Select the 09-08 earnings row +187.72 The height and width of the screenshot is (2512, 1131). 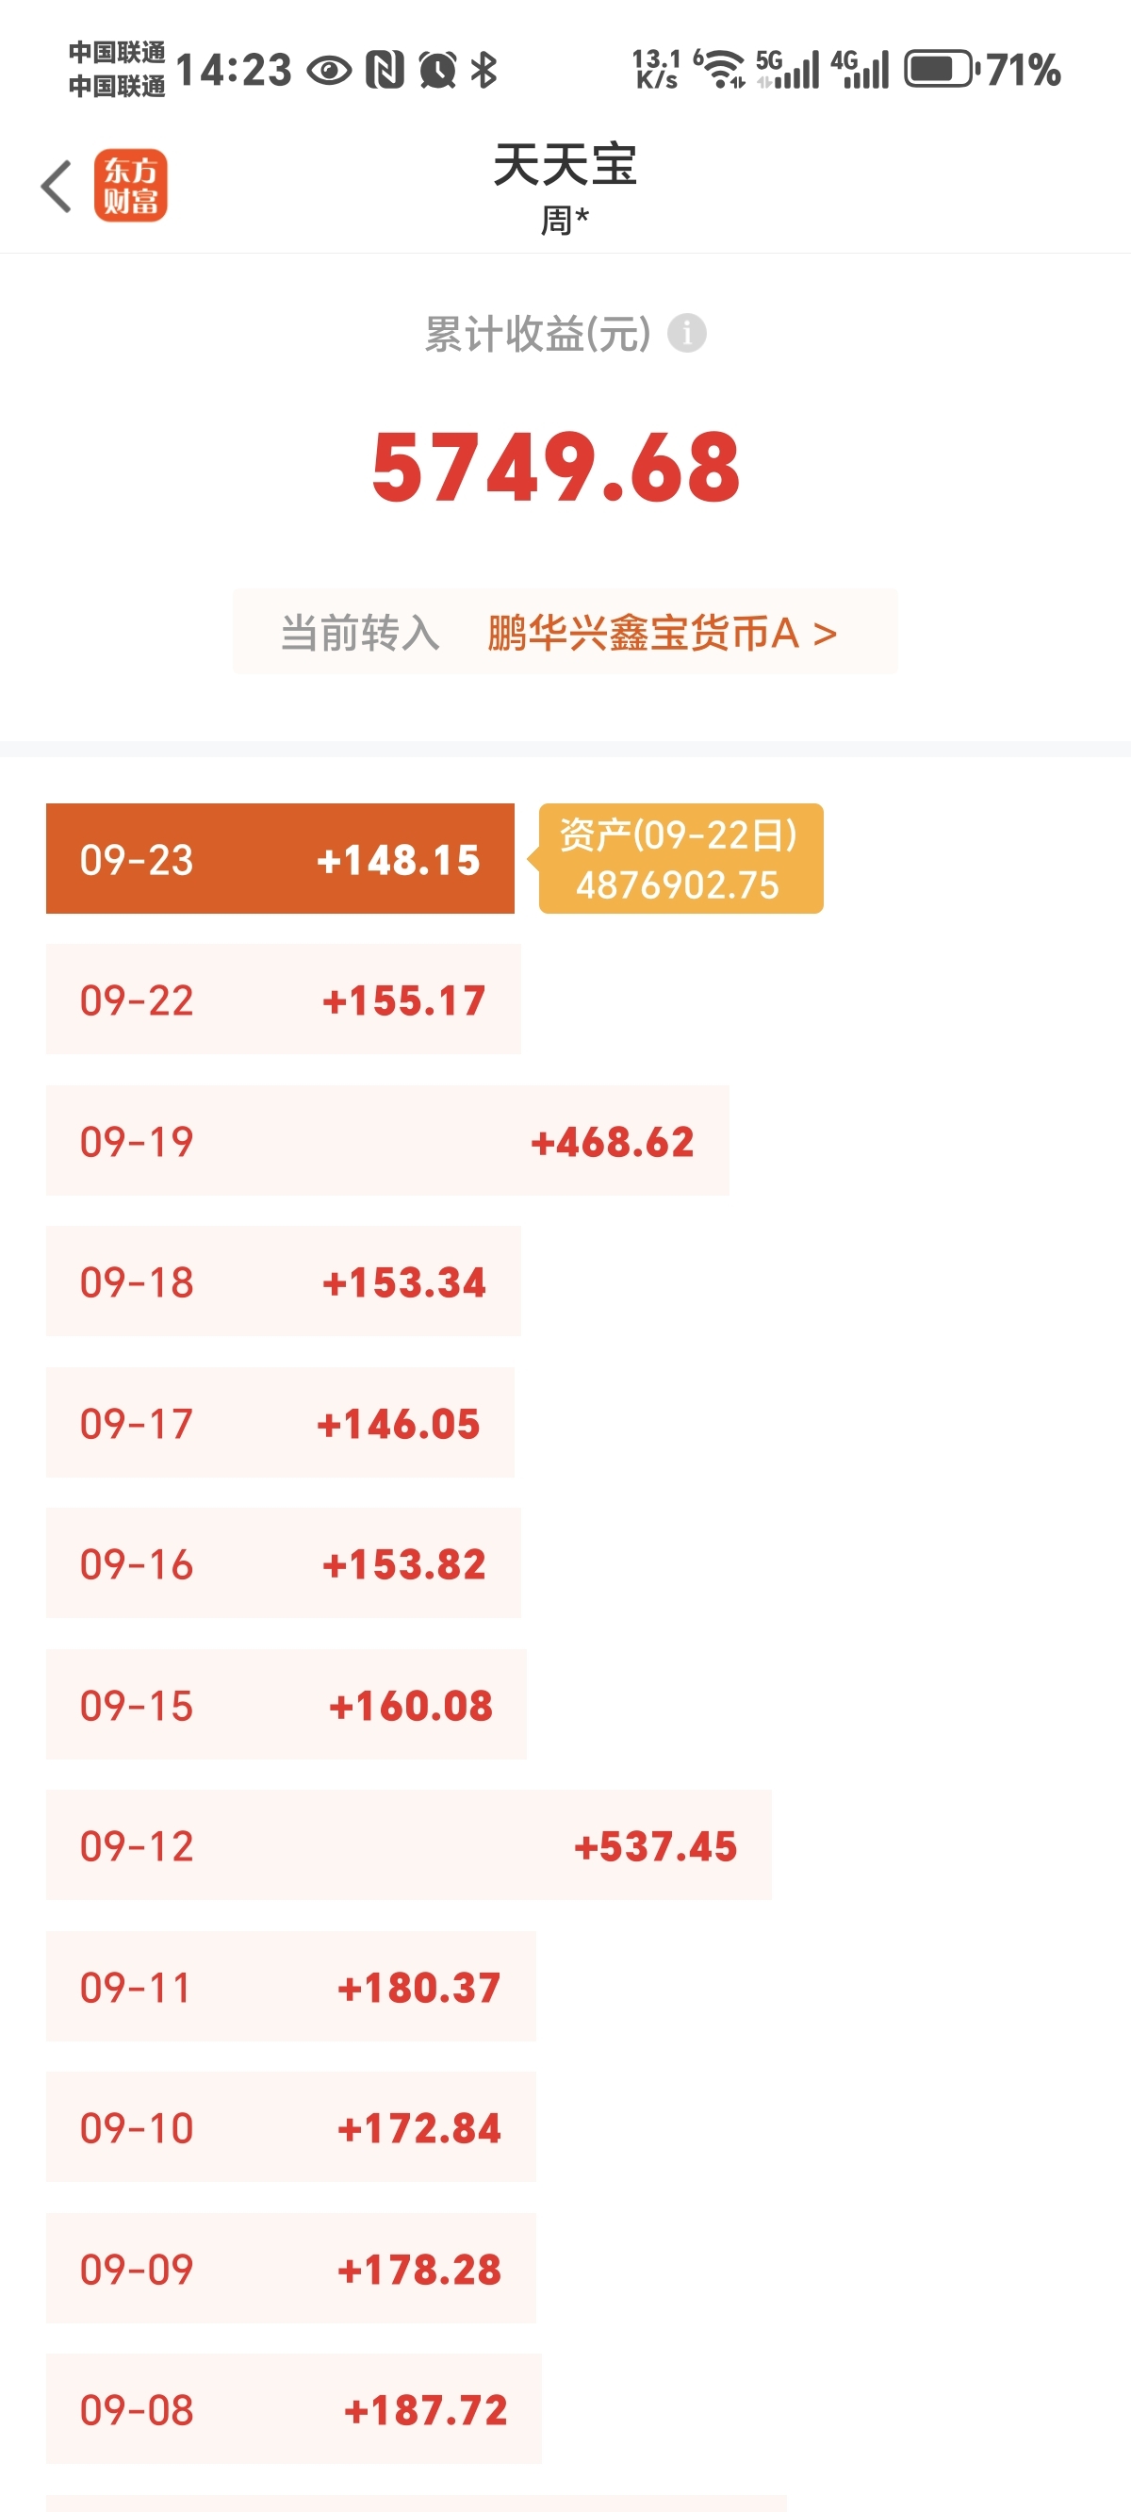pyautogui.click(x=293, y=2408)
